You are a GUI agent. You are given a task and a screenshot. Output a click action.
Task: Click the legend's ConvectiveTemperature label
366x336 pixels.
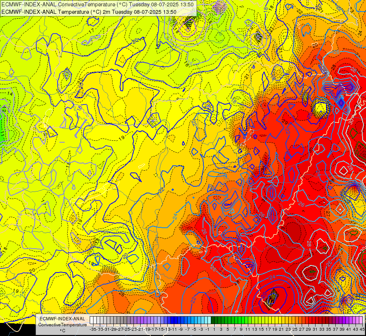(62, 325)
